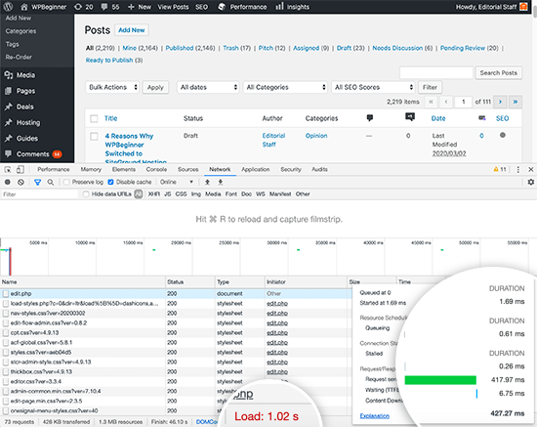Click the Search Posts button
The width and height of the screenshot is (537, 427).
coord(498,72)
